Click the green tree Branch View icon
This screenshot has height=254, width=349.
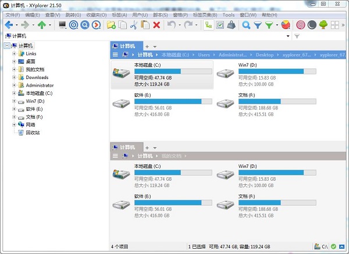pos(323,25)
